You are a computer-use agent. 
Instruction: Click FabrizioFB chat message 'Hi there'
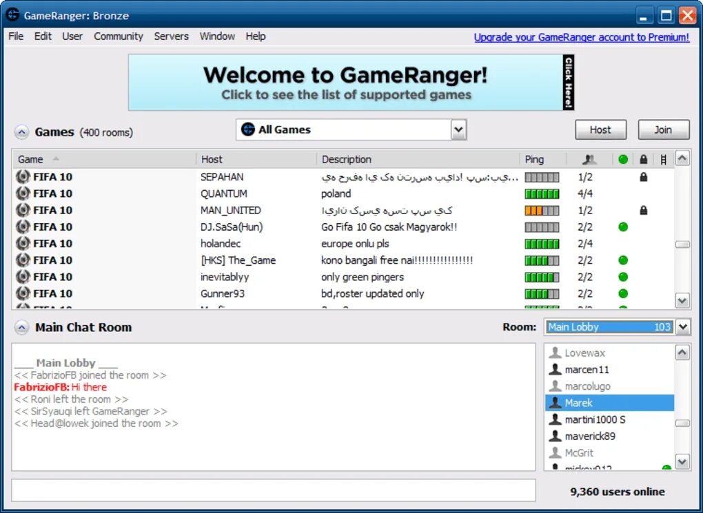click(89, 387)
